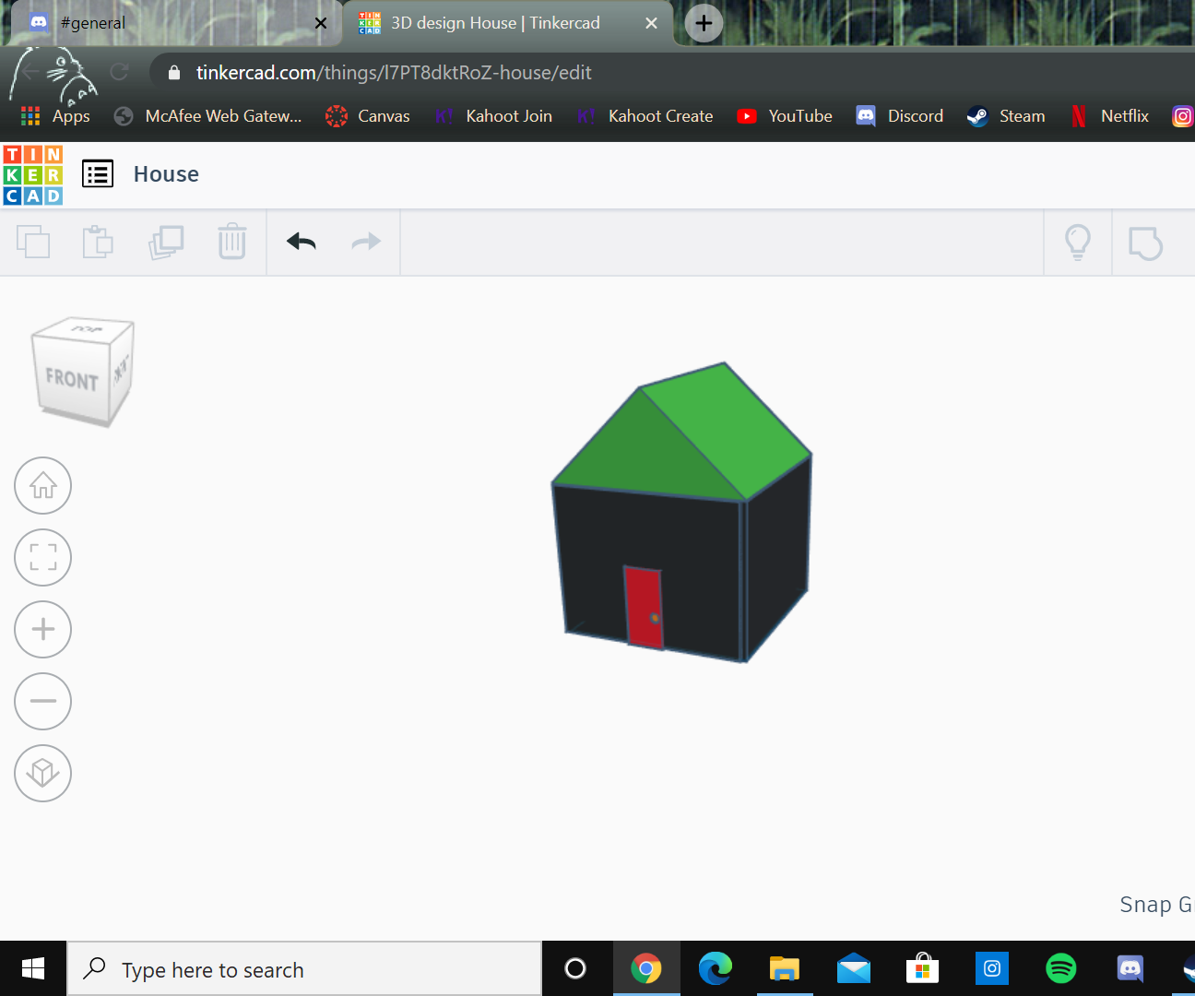Toggle the Front face on the ViewCube
The image size is (1195, 996).
tap(70, 374)
